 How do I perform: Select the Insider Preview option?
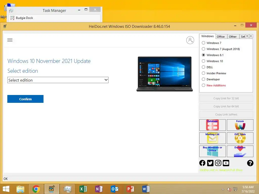204,73
